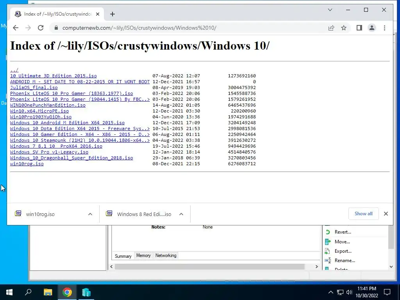Choose Revert... in Hyper-V actions pane
Screen dimensions: 400x300
pos(343,232)
